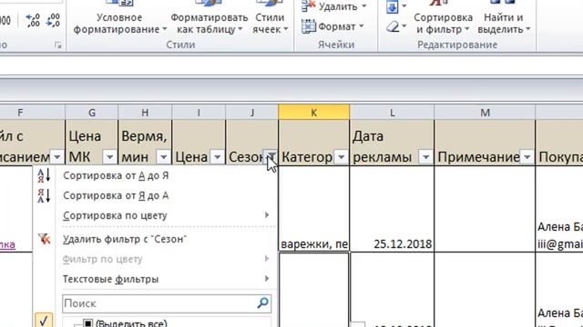Click the Дата рекламы header cell
Screen dimensions: 583x327
[x=392, y=143]
